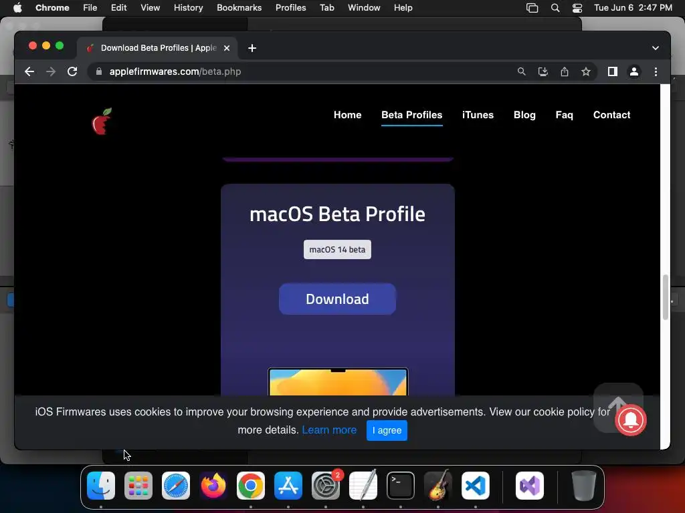Click the Stage Manager menu bar icon
The image size is (685, 513).
point(532,8)
